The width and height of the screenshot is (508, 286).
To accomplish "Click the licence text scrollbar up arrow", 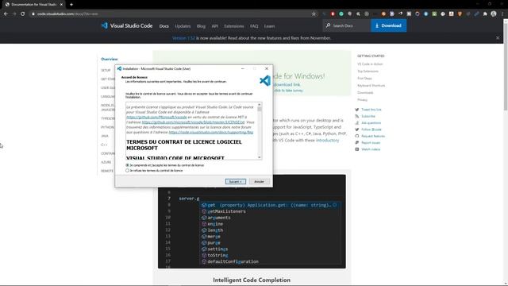I will pyautogui.click(x=260, y=104).
